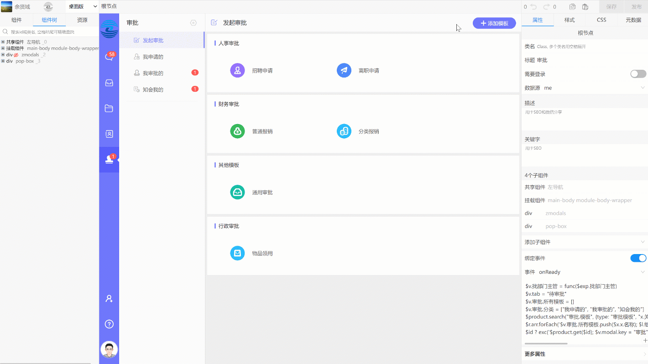
Task: Click the undo arrow icon
Action: tap(533, 7)
